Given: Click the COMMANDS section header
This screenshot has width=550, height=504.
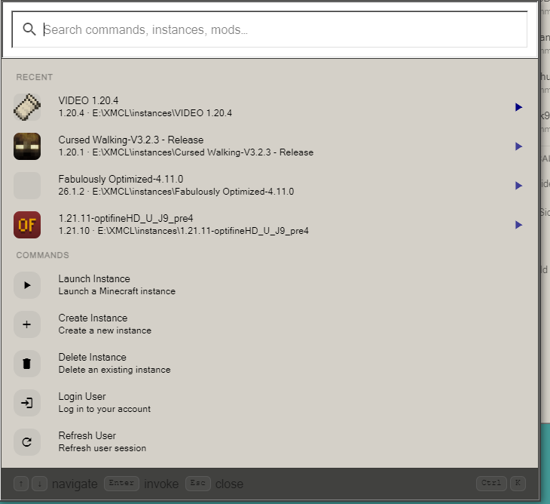Looking at the screenshot, I should click(42, 255).
